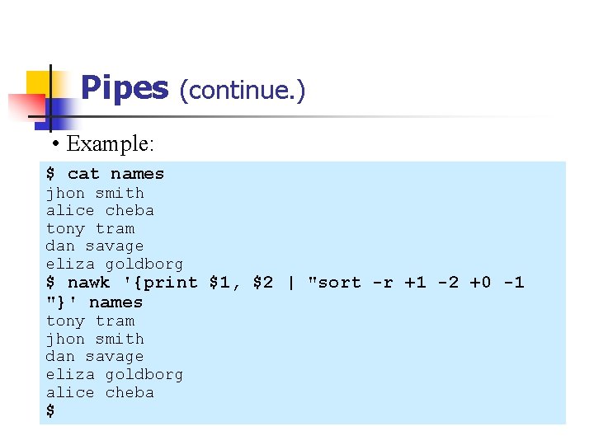Image resolution: width=594 pixels, height=445 pixels.
Task: Click the "(continue.)" text in the title
Action: [242, 89]
